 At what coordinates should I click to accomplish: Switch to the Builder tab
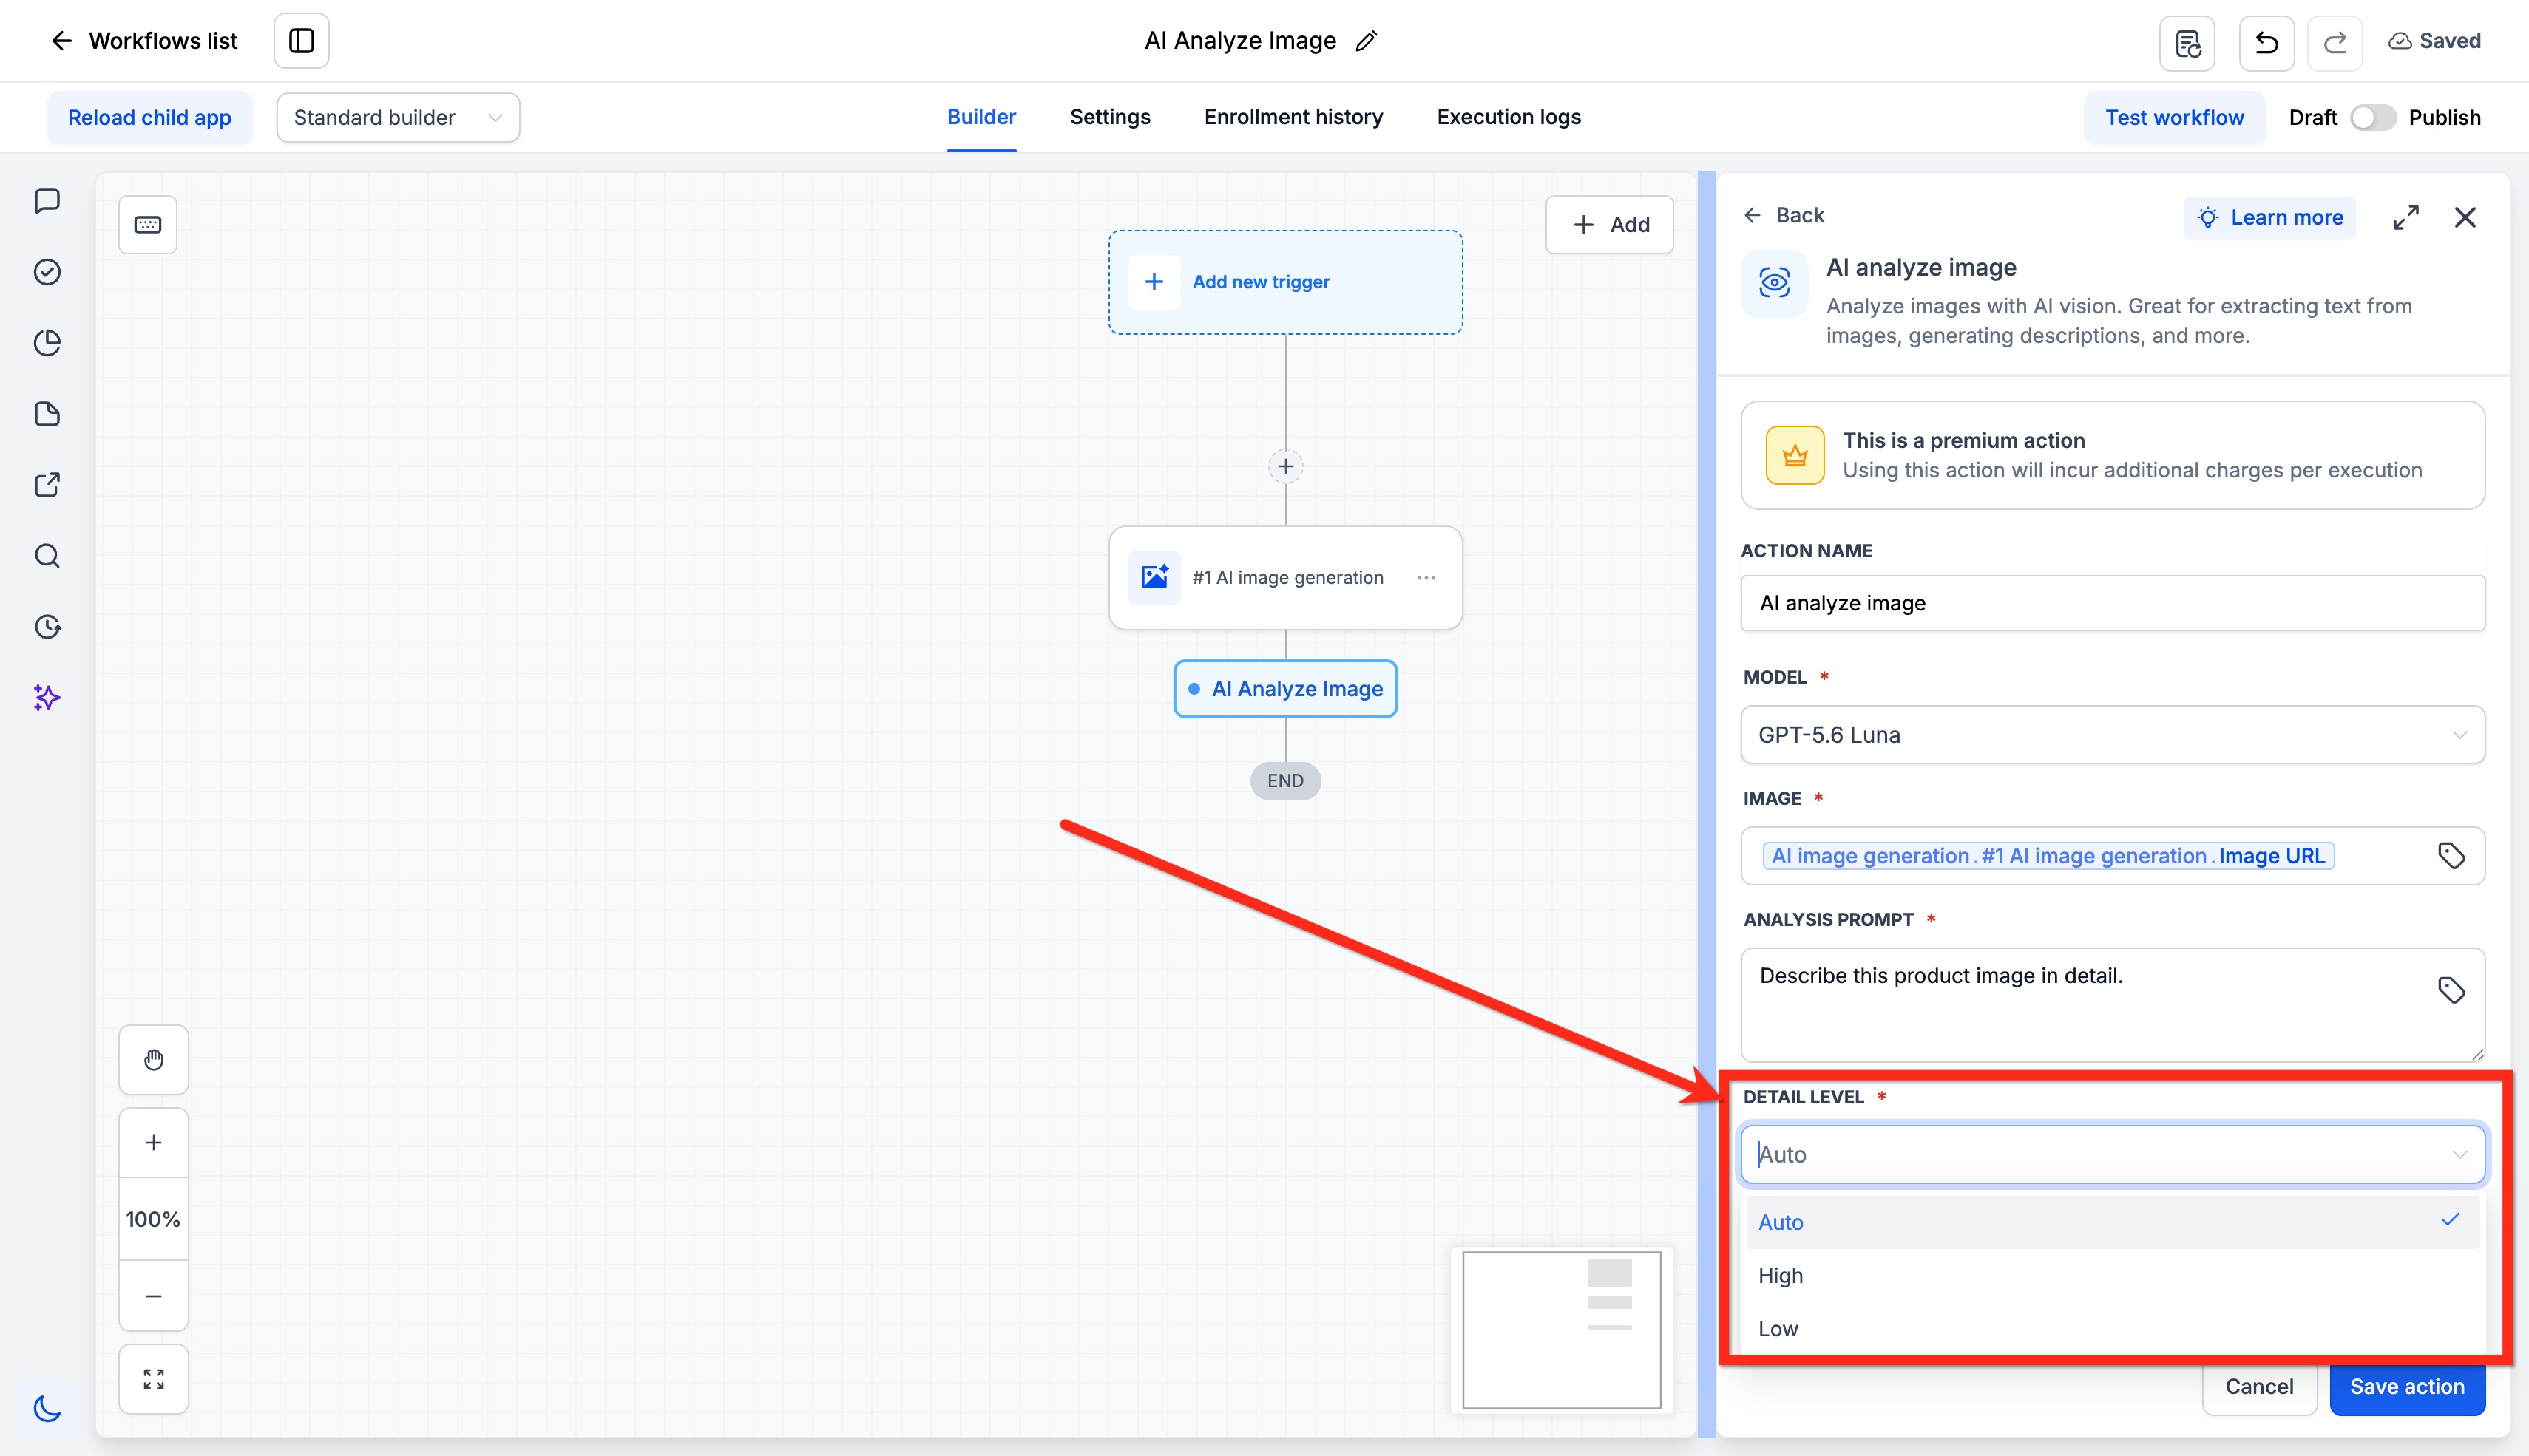pyautogui.click(x=981, y=117)
